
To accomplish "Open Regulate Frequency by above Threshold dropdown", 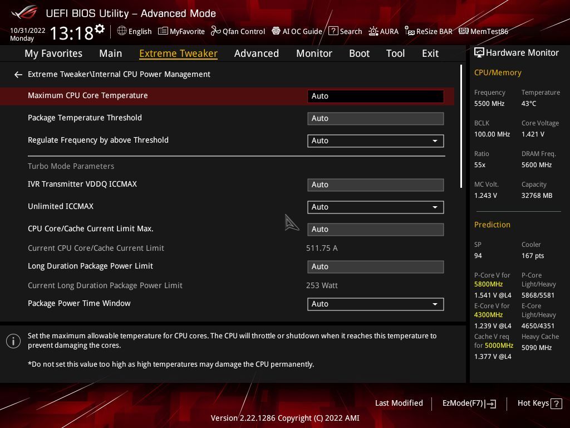I will tap(376, 141).
